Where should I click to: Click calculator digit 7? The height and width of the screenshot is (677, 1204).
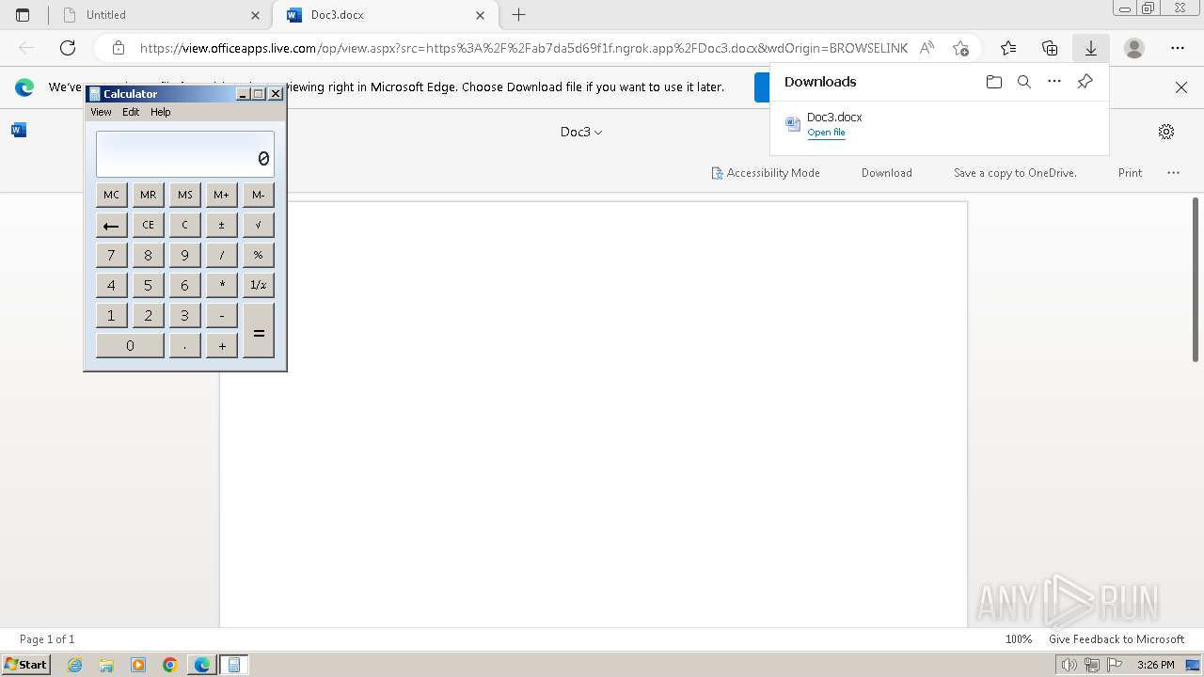(x=112, y=255)
